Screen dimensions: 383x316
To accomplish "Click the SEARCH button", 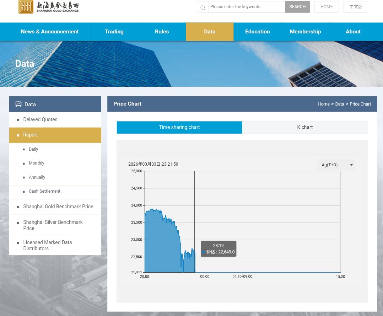I will point(297,6).
